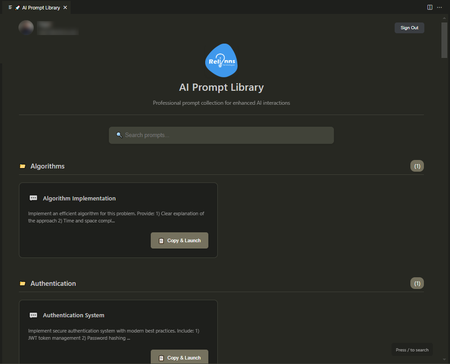The width and height of the screenshot is (450, 364).
Task: Open the Algorithm Implementation card title
Action: point(79,198)
